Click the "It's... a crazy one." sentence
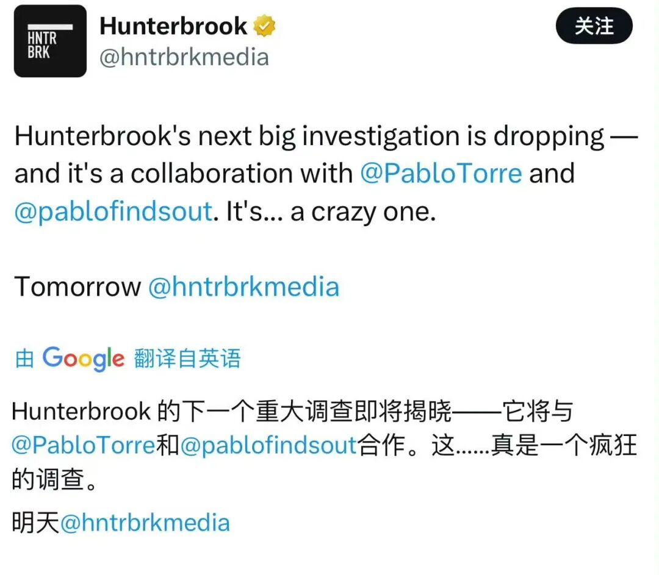Viewport: 659px width, 575px height. point(331,211)
